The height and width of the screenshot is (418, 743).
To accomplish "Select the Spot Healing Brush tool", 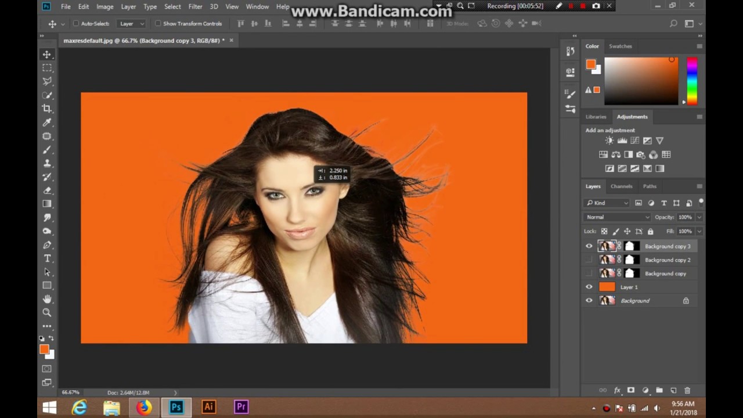I will coord(47,136).
